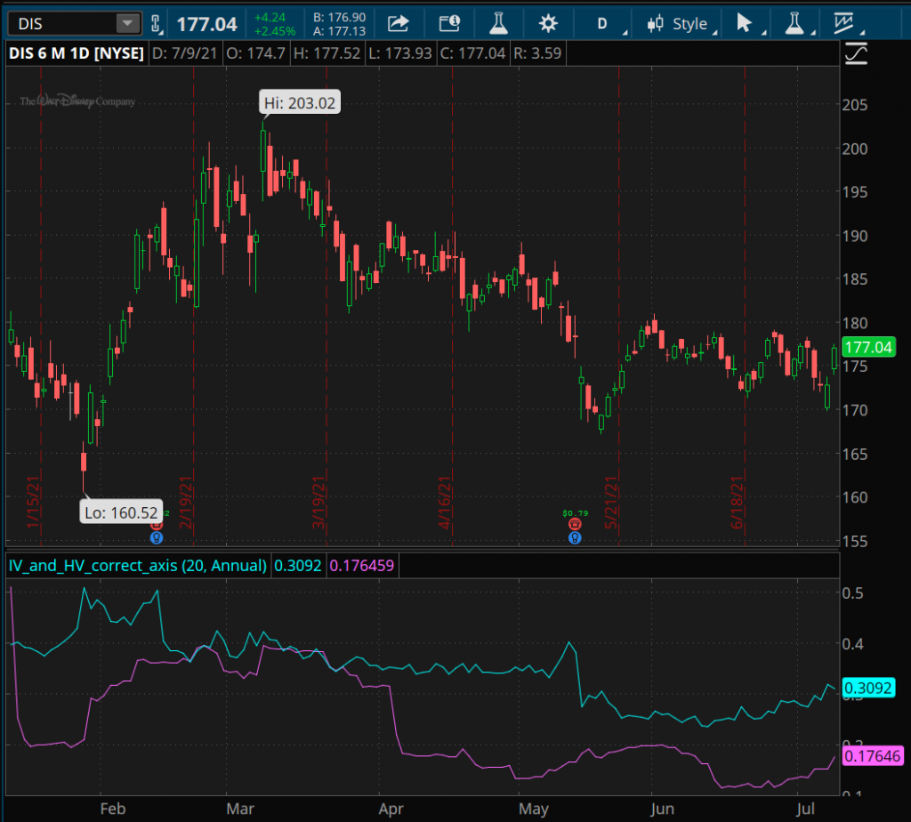This screenshot has height=822, width=911.
Task: Open the symbol dropdown arrow next to DIS
Action: pos(128,24)
